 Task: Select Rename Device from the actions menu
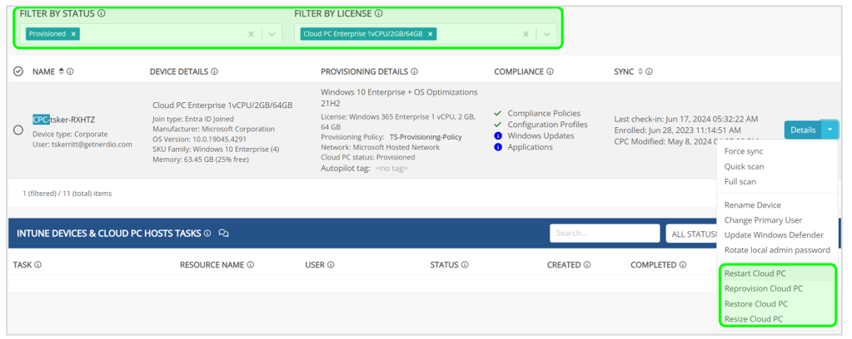[x=752, y=205]
